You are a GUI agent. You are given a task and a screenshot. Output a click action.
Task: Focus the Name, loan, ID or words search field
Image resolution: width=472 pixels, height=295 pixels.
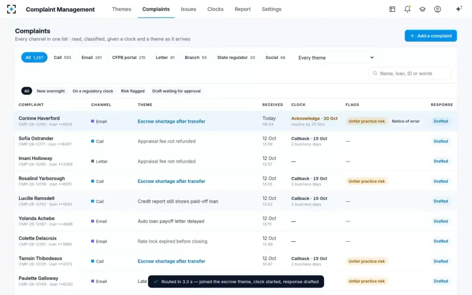[410, 74]
